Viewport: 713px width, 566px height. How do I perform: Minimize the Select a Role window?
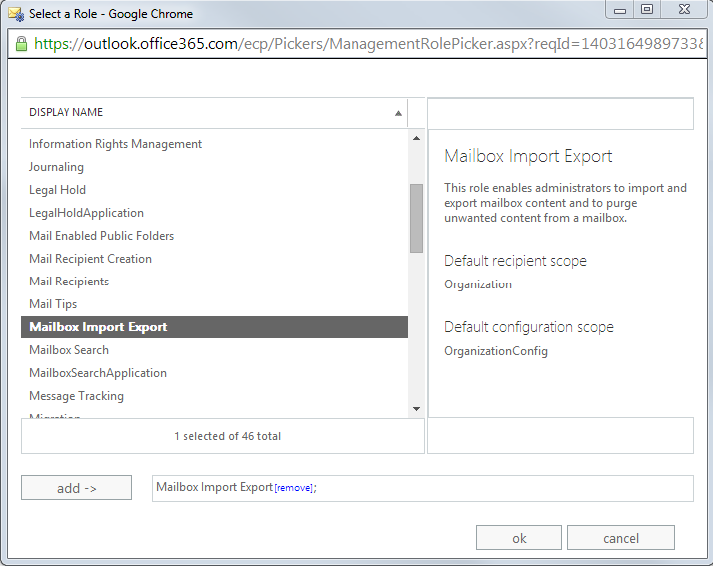620,10
